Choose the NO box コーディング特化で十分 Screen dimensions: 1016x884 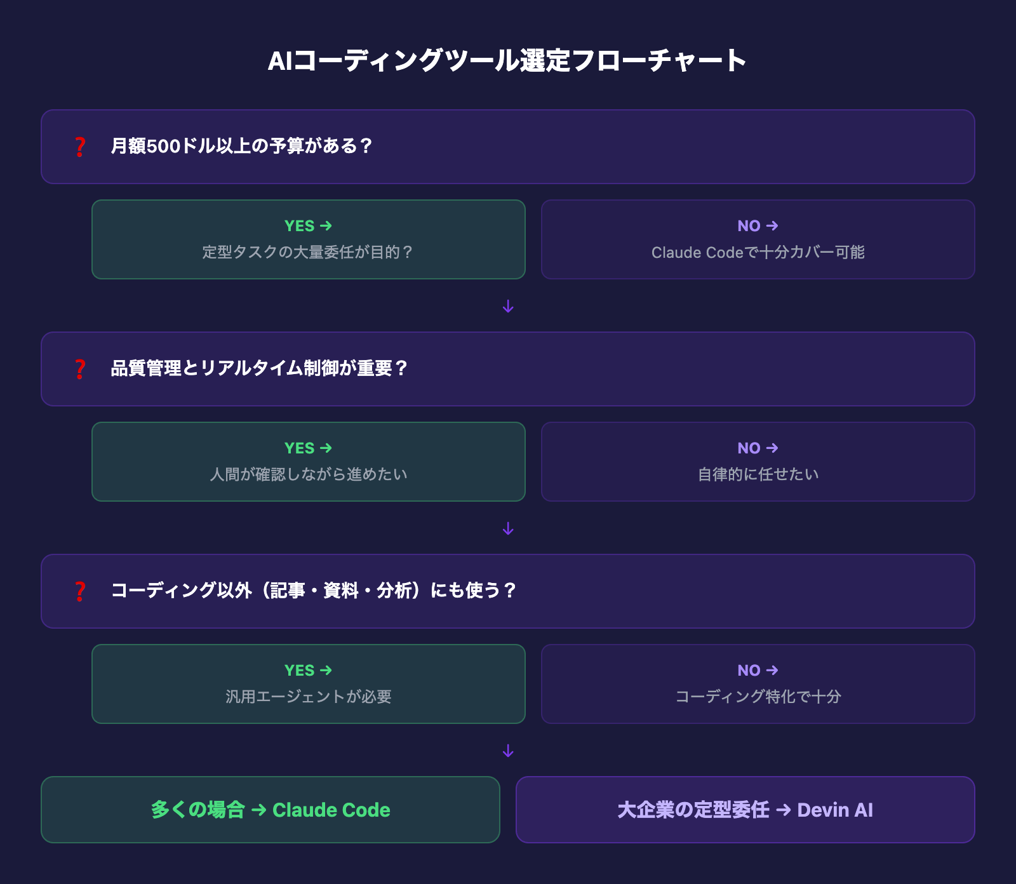coord(758,684)
